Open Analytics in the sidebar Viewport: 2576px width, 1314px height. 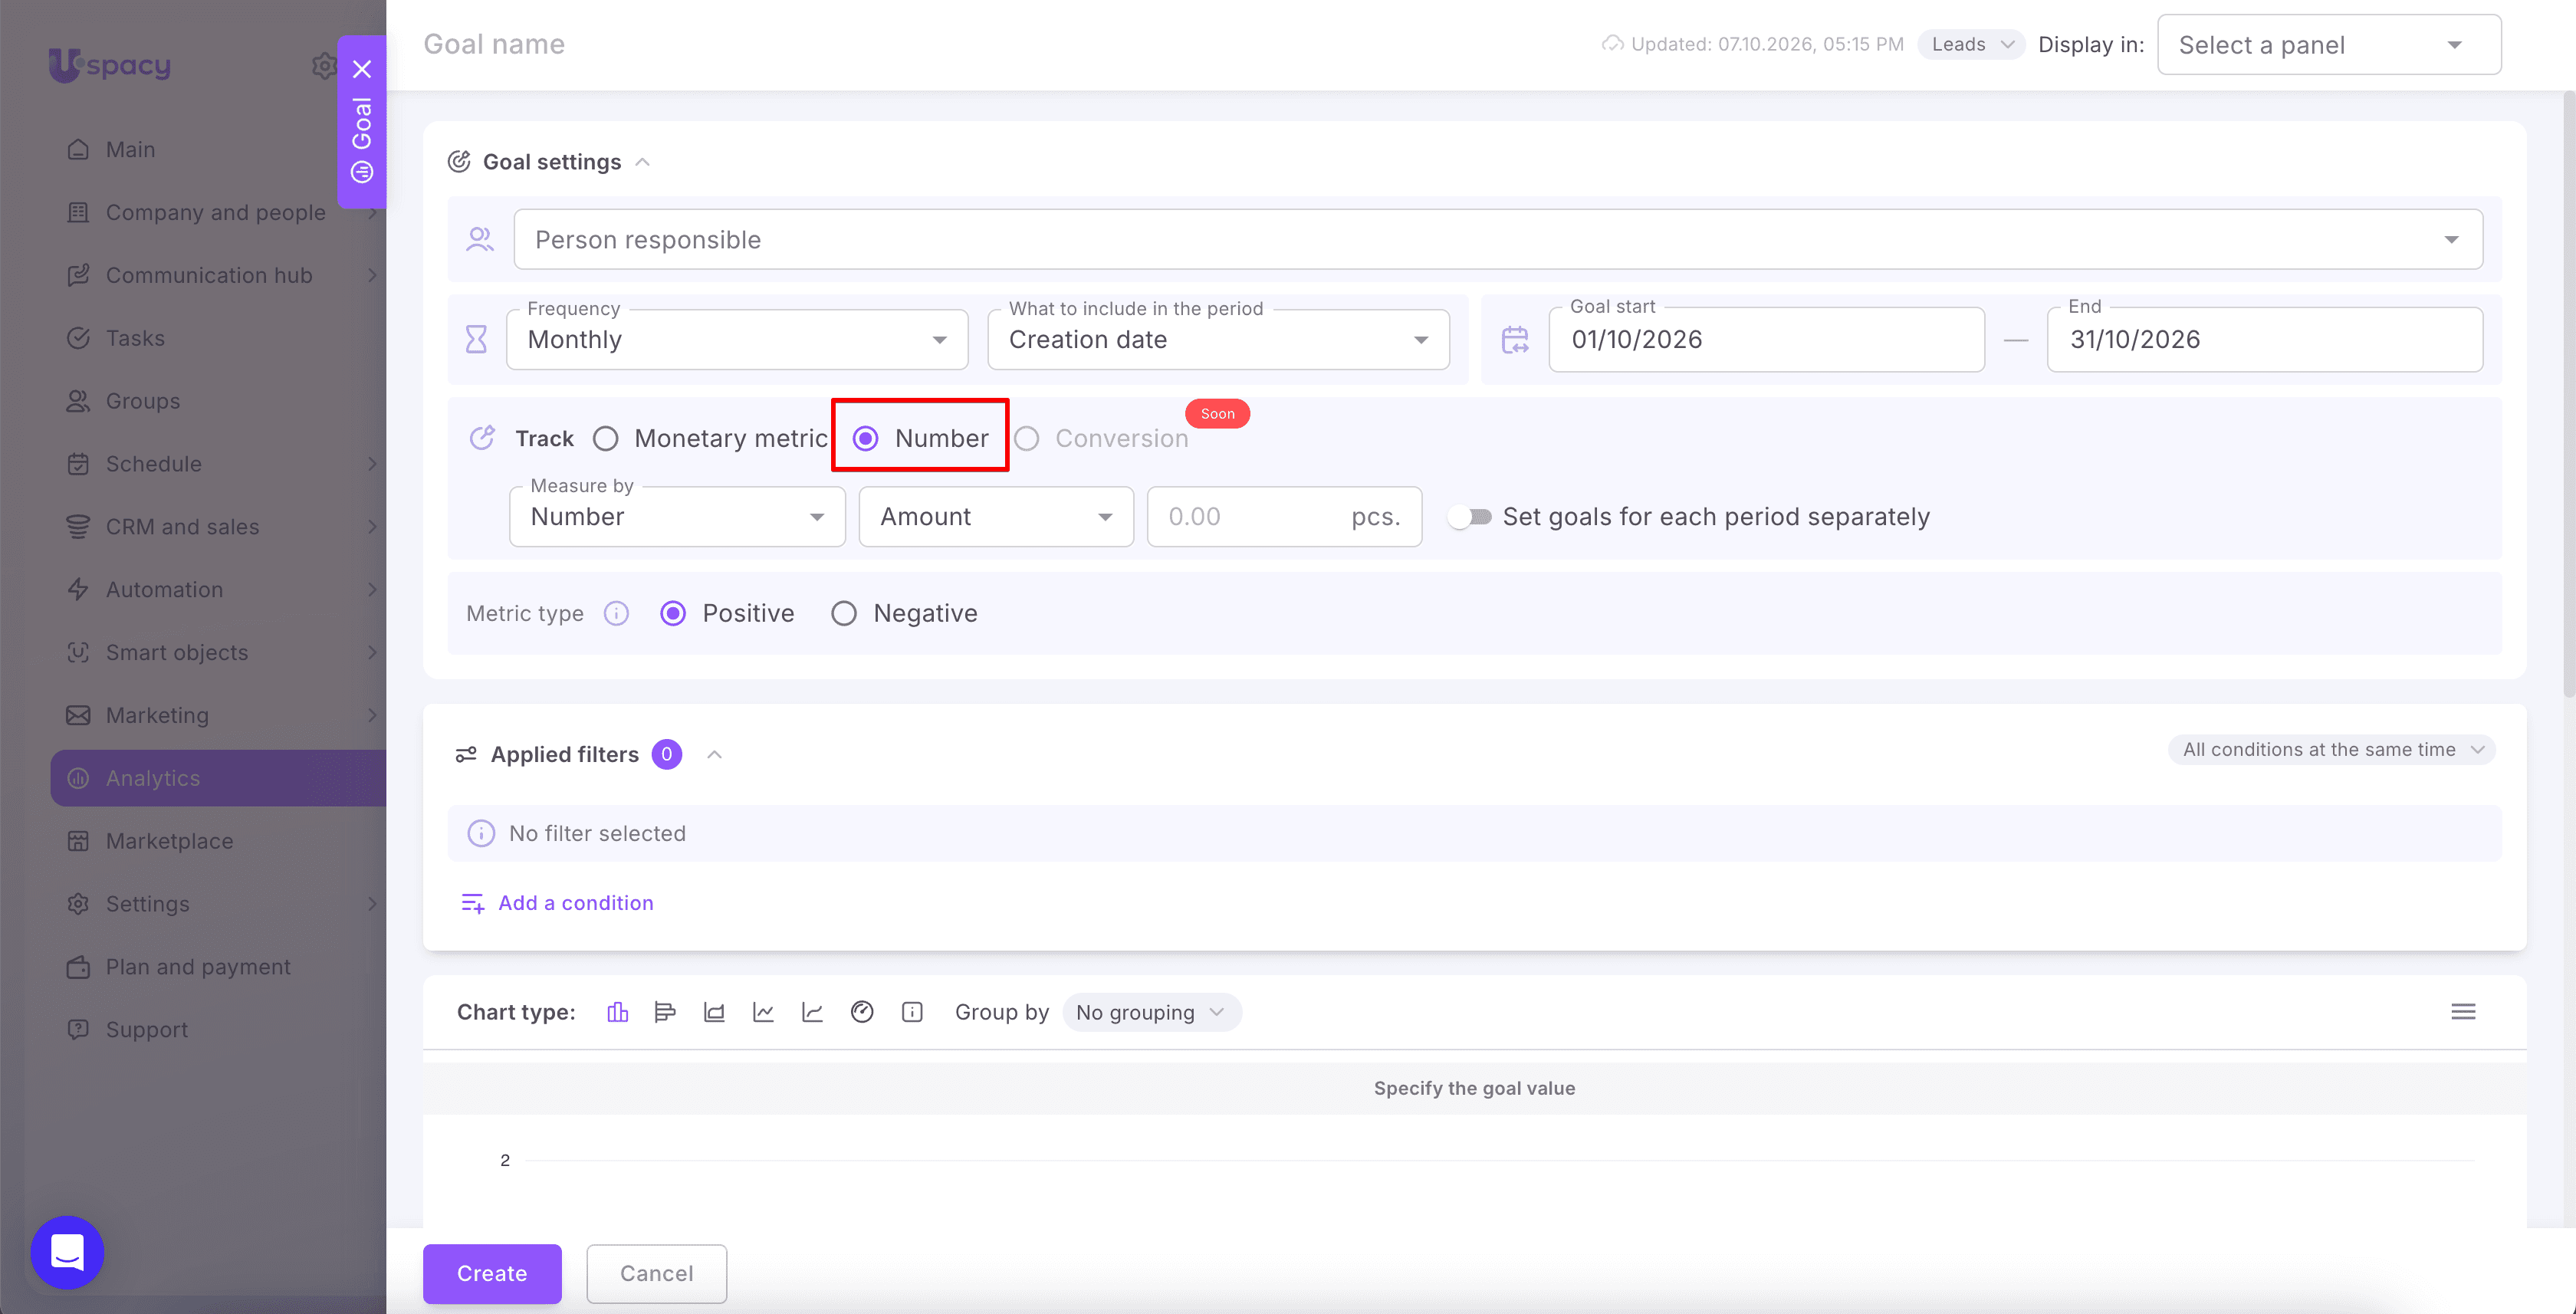point(218,778)
